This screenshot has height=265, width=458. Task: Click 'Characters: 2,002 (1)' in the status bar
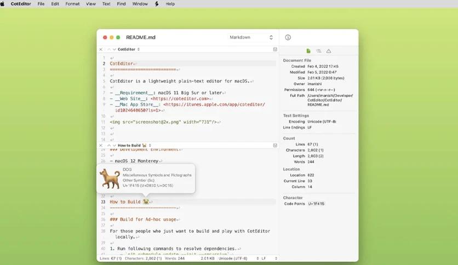pos(143,258)
